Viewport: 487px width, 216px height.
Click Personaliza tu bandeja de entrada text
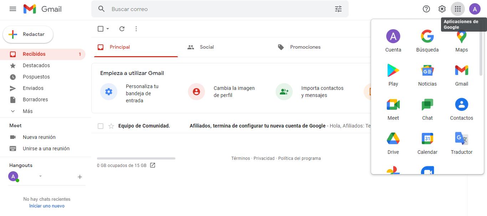click(142, 93)
